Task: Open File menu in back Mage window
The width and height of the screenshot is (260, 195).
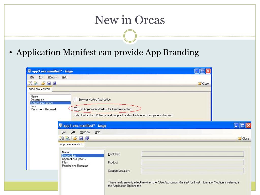Action: [x=32, y=77]
